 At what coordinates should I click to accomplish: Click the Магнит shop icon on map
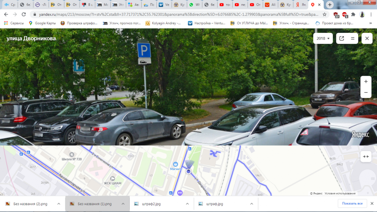tap(175, 164)
